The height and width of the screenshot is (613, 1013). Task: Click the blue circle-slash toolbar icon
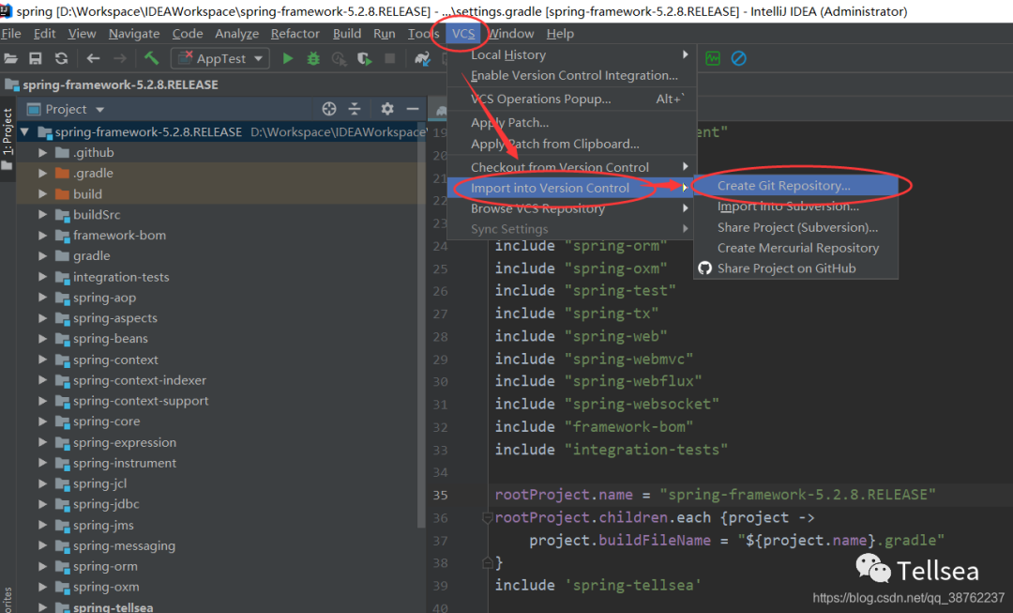738,59
